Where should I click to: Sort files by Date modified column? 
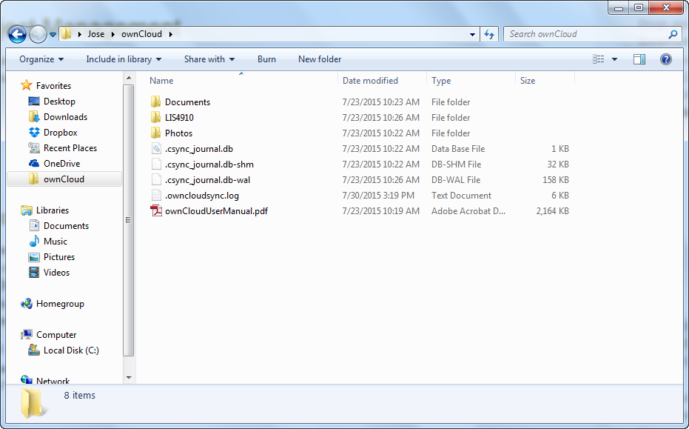[370, 81]
